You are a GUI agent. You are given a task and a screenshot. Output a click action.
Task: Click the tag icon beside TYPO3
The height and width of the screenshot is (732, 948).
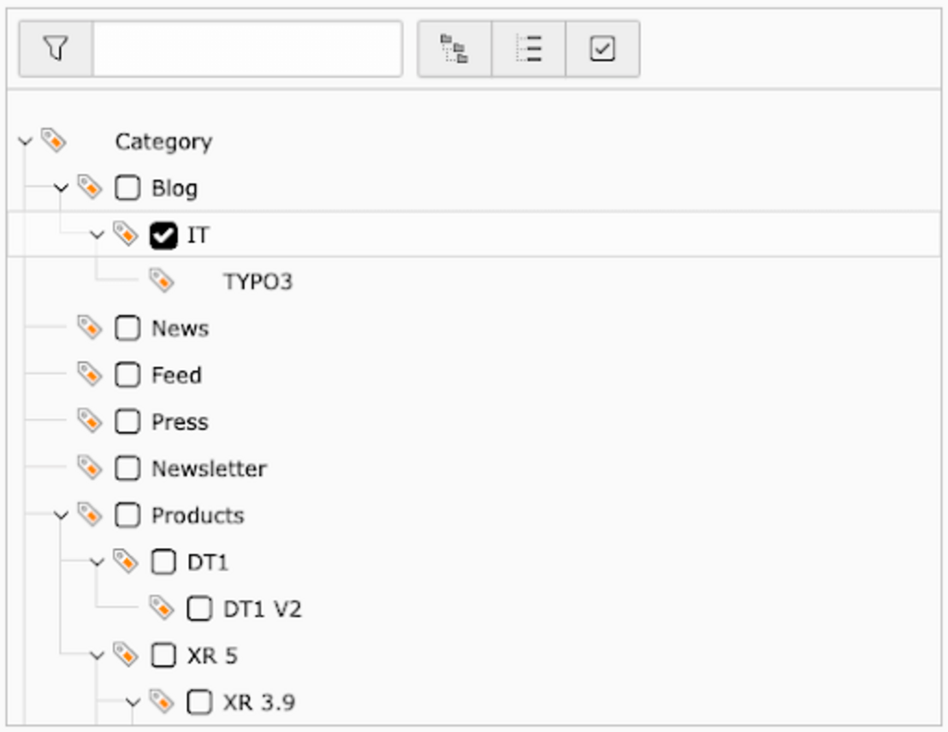162,279
